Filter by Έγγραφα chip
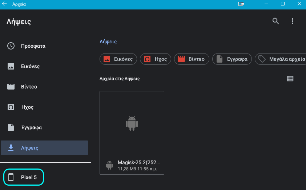306x190 pixels. coord(232,59)
